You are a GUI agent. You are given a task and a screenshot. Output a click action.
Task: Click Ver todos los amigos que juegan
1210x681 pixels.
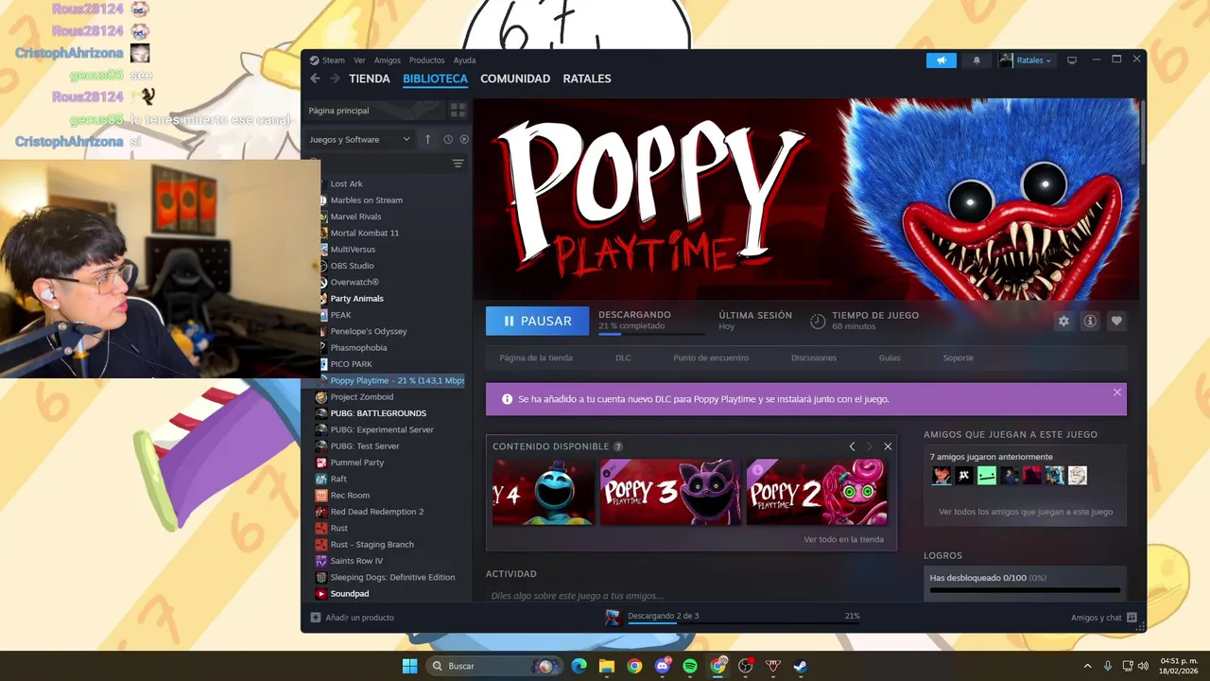(x=1026, y=512)
